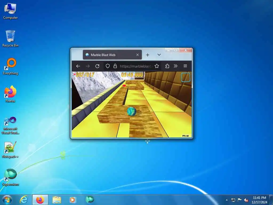Viewport: 273px width, 205px height.
Task: Expand more tools overflow chevron
Action: 175,66
